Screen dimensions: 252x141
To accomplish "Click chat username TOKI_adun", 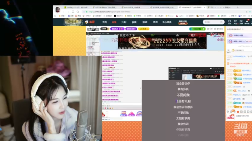I will (x=242, y=91).
